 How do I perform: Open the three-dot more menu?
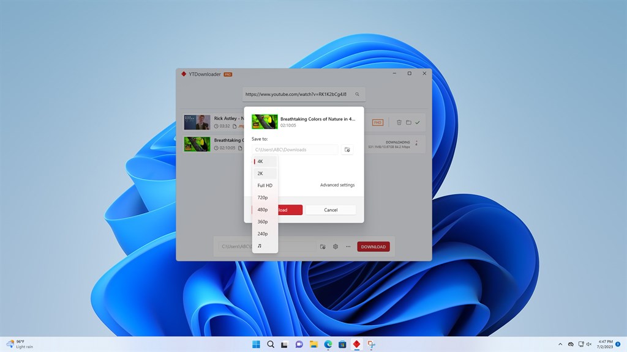348,247
